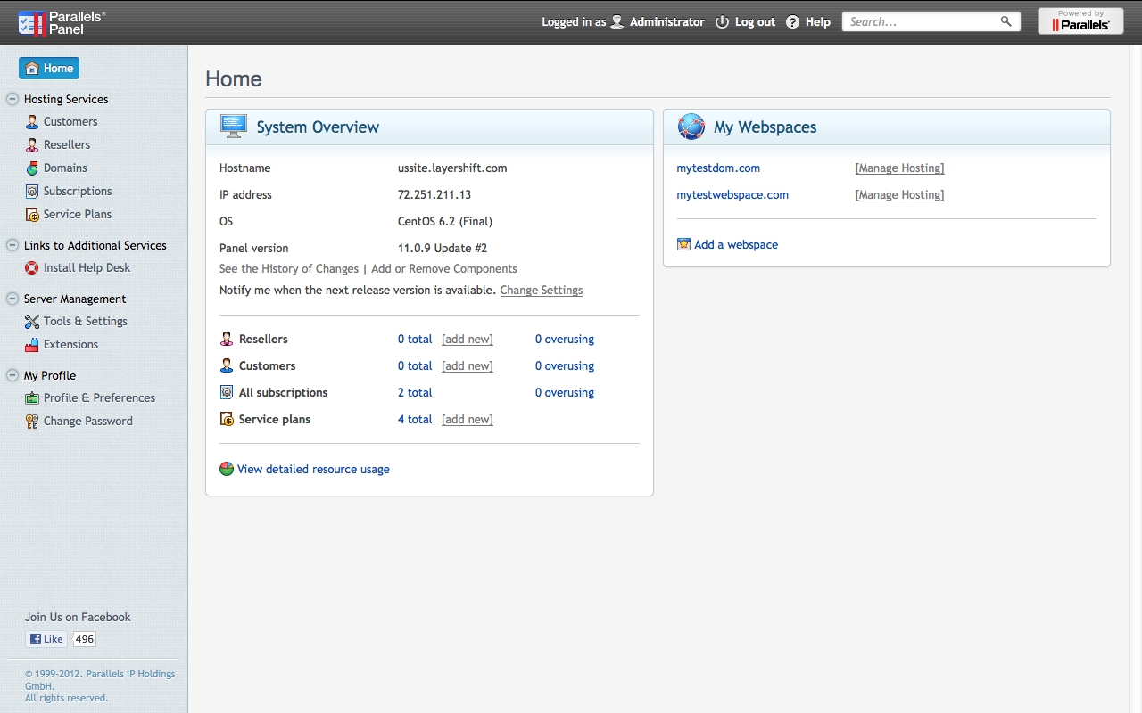Click the Extensions brick icon
This screenshot has height=713, width=1142.
tap(32, 345)
